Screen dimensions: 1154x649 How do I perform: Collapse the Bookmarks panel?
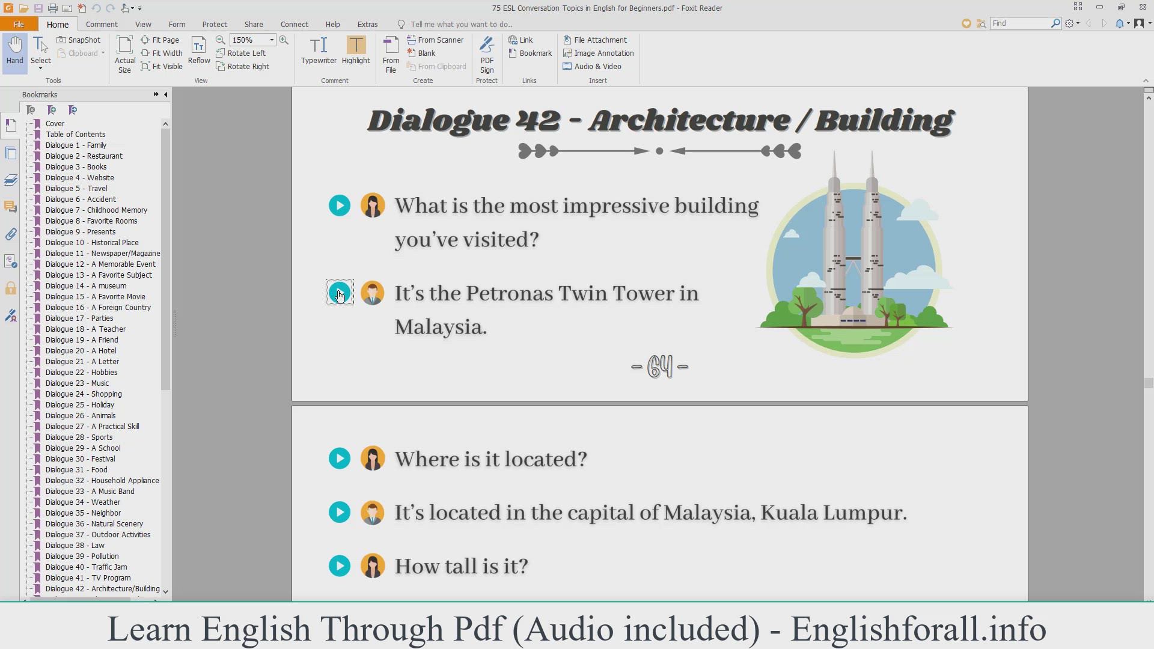pos(166,94)
